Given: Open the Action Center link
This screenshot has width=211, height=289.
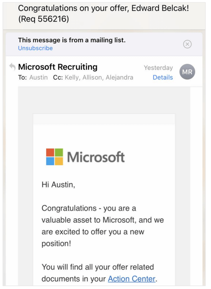Looking at the screenshot, I should pyautogui.click(x=132, y=279).
